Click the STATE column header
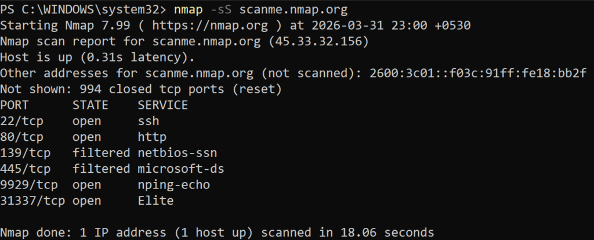 (90, 106)
